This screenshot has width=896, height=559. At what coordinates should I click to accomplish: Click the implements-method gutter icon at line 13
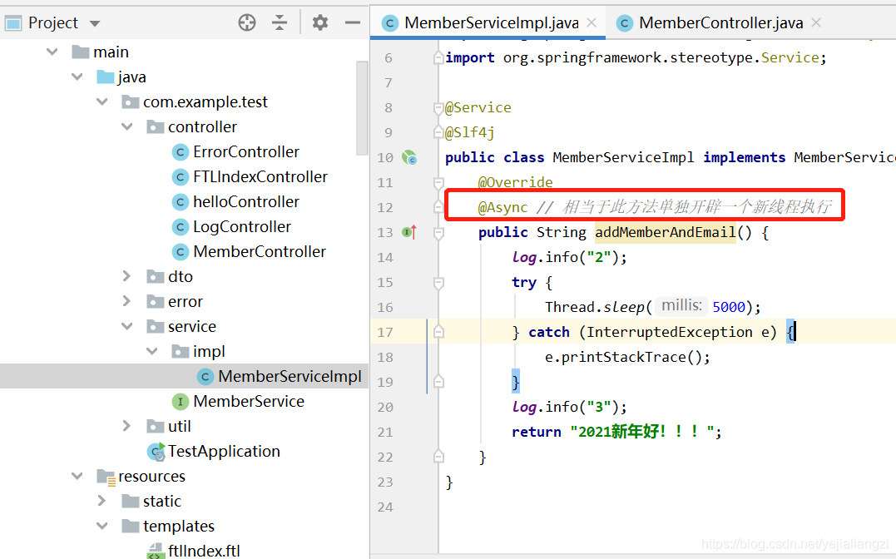[409, 232]
